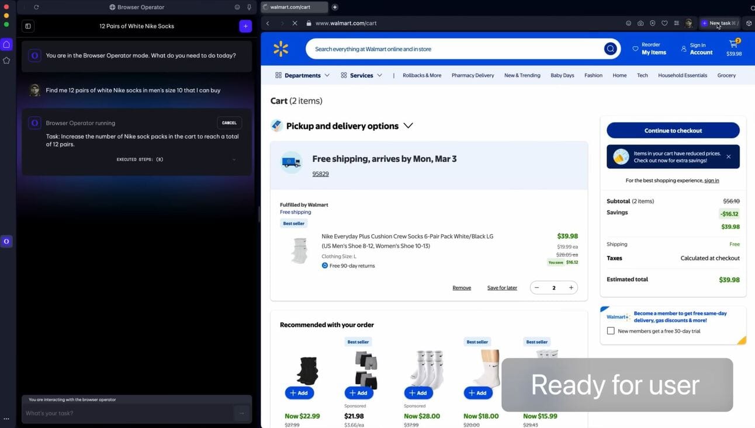Toggle the side panel layout icon
The image size is (755, 428).
click(x=27, y=26)
